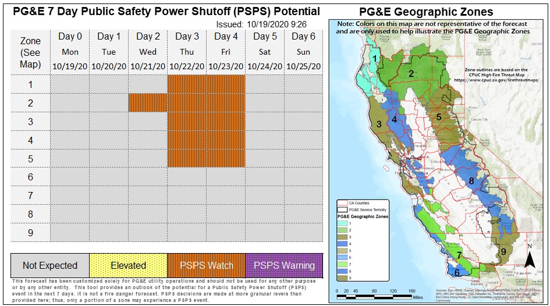Viewport: 550px width, 306px height.
Task: Click zone 7 row label in table
Action: 30,195
